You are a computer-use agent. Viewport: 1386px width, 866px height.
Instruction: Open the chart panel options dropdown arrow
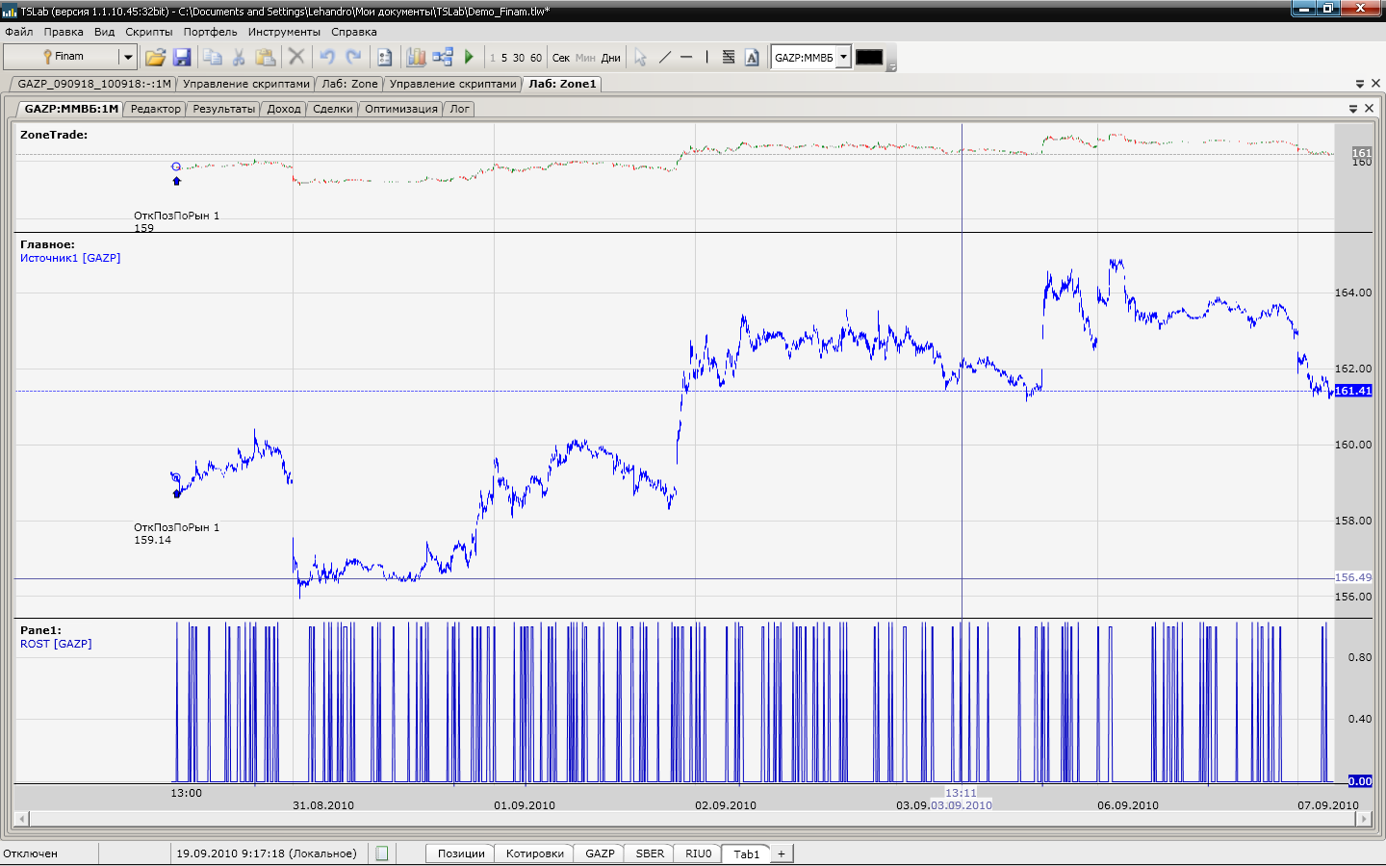tap(1352, 109)
